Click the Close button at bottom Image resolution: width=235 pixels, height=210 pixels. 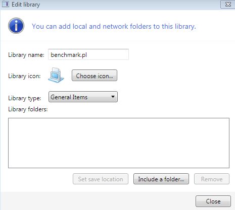[x=213, y=201]
